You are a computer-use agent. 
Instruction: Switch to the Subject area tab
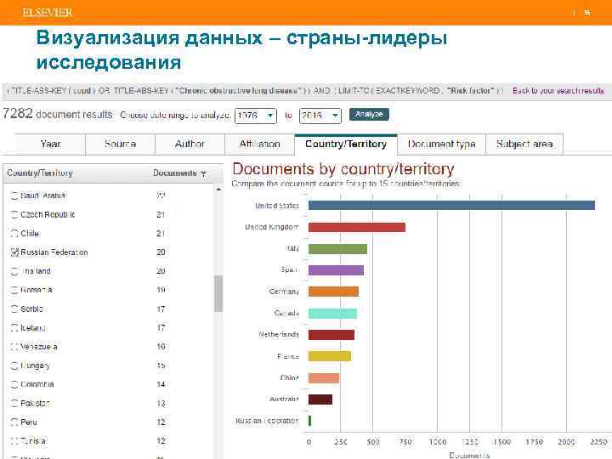click(x=524, y=144)
